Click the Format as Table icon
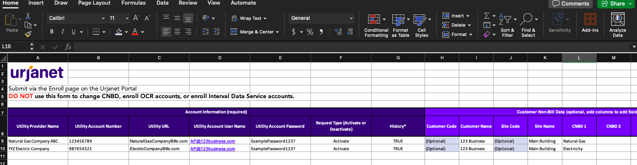Image resolution: width=637 pixels, height=165 pixels. [400, 25]
